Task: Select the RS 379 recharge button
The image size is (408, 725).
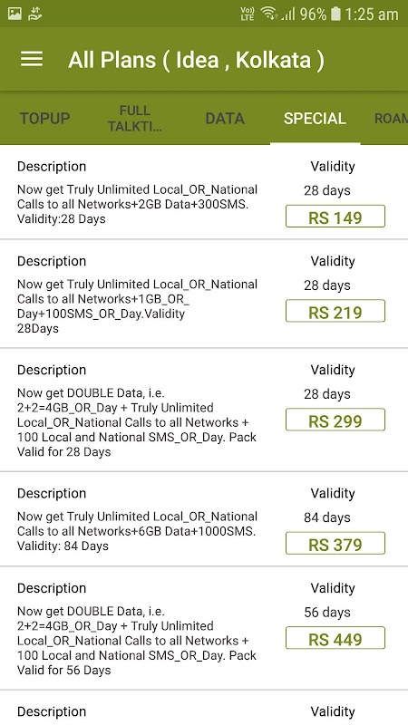Action: tap(335, 543)
